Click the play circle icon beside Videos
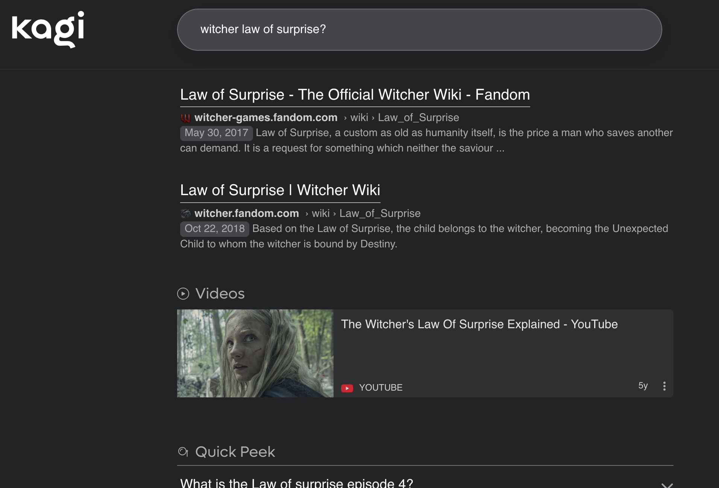Image resolution: width=719 pixels, height=488 pixels. point(183,294)
